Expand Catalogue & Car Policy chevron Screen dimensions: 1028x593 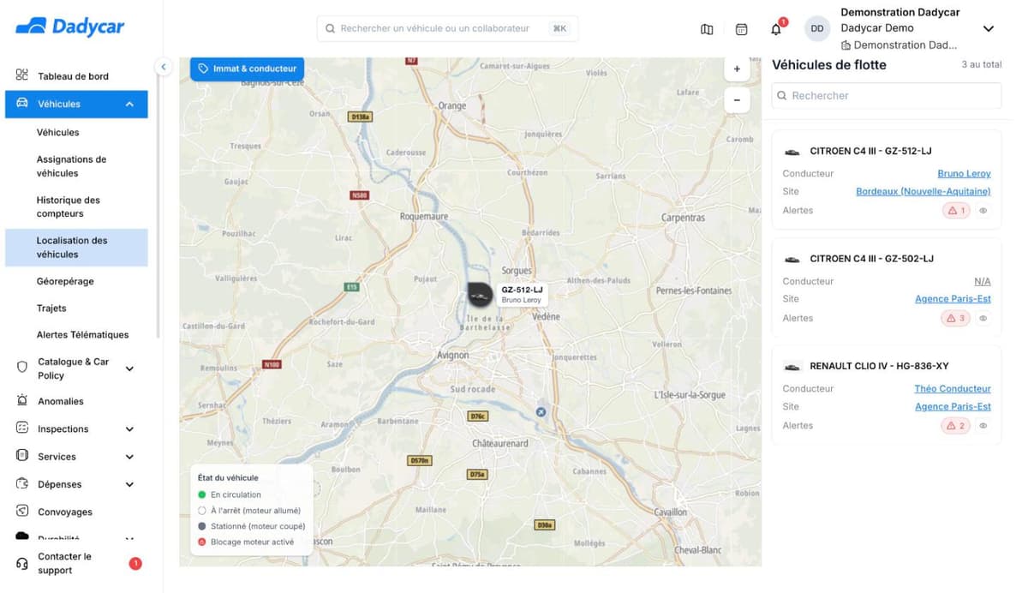click(129, 368)
